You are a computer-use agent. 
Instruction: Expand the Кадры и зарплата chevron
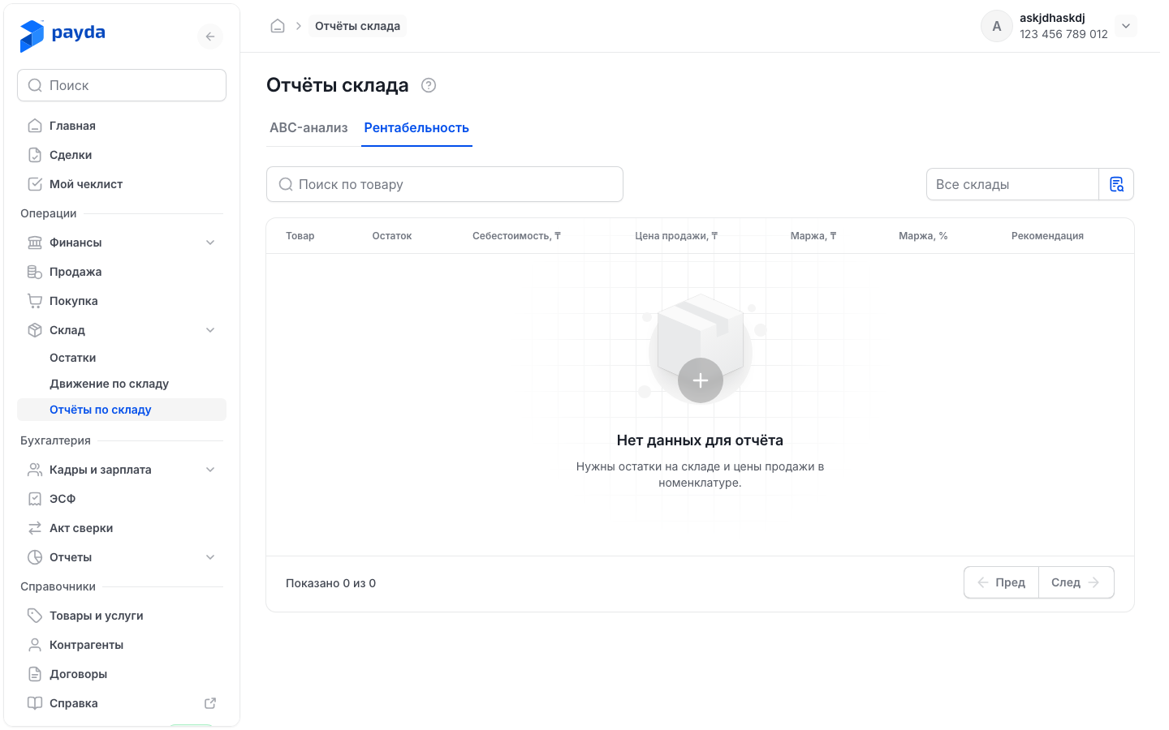tap(210, 470)
